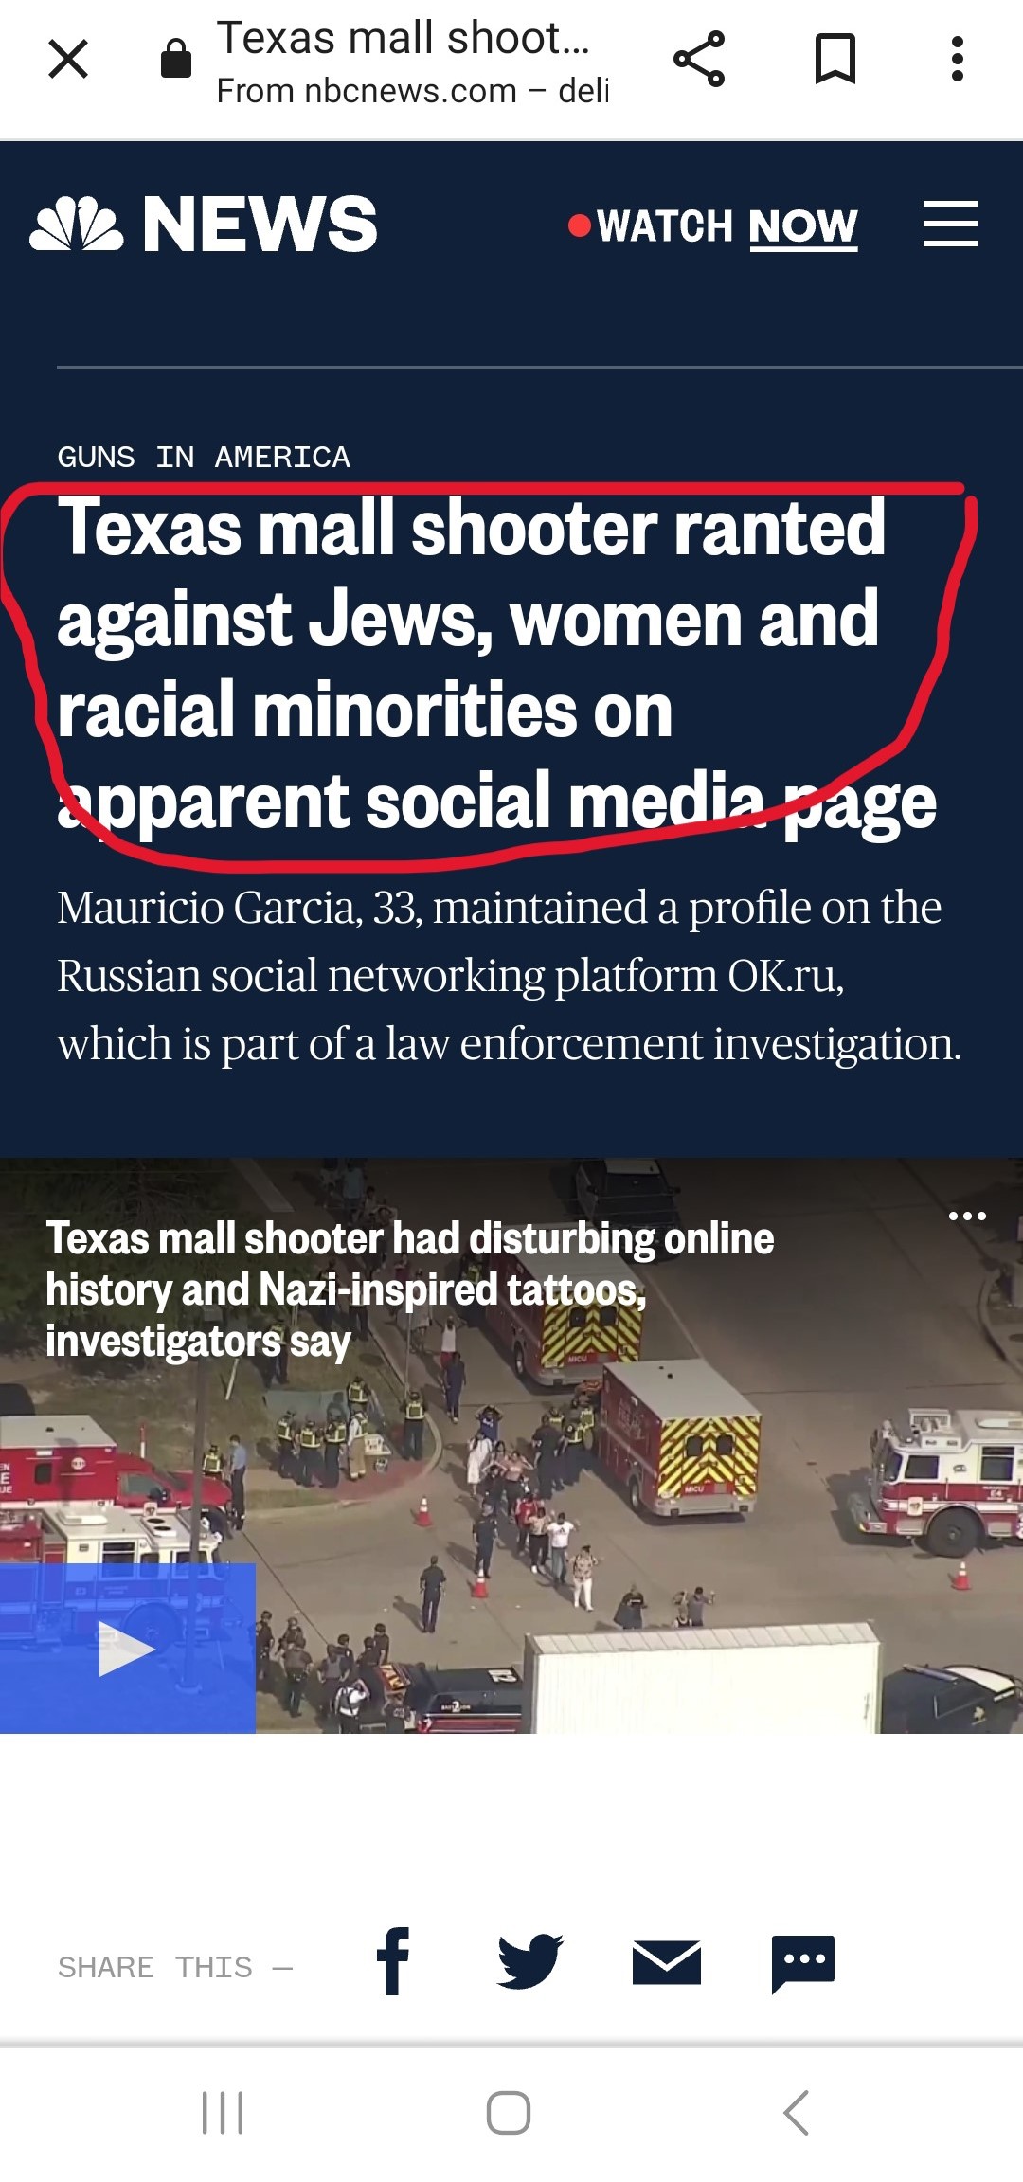1023x2182 pixels.
Task: Share article on Twitter
Action: point(530,1961)
